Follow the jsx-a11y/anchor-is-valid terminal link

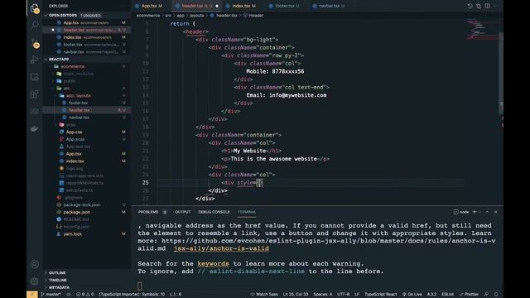221,248
